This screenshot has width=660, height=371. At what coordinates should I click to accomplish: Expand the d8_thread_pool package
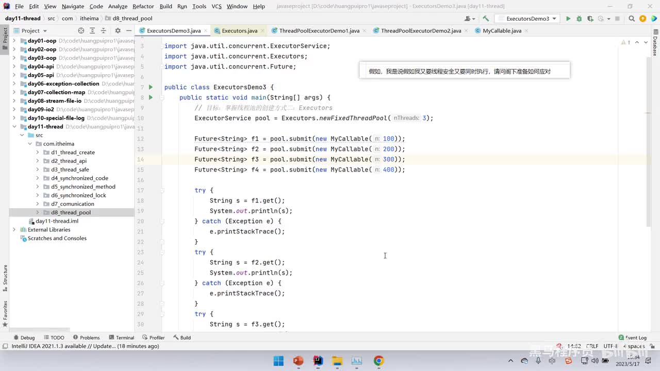click(x=38, y=212)
